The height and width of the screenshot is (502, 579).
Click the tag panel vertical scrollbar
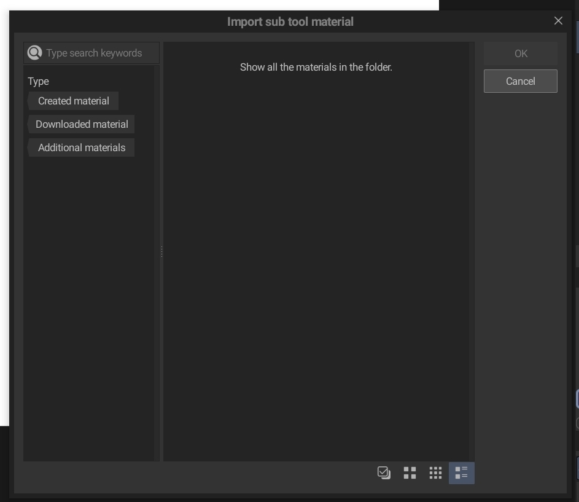[157, 263]
